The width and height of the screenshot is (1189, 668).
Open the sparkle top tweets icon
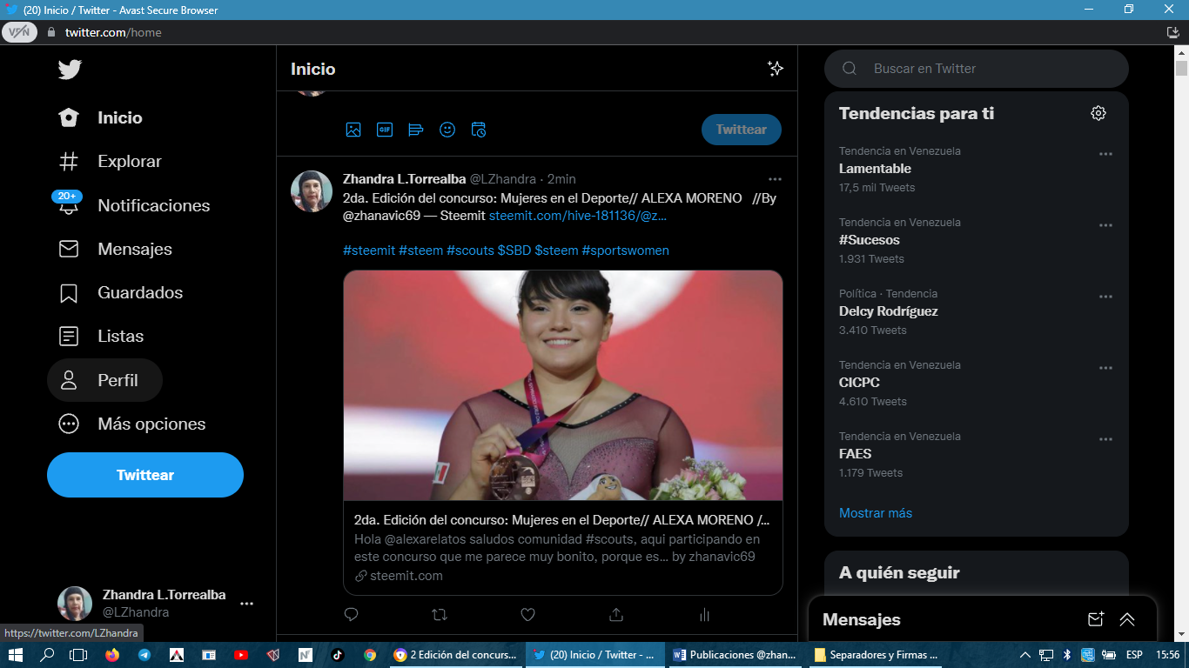coord(775,69)
